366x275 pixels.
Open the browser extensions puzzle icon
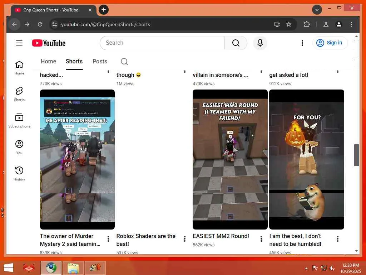(307, 24)
